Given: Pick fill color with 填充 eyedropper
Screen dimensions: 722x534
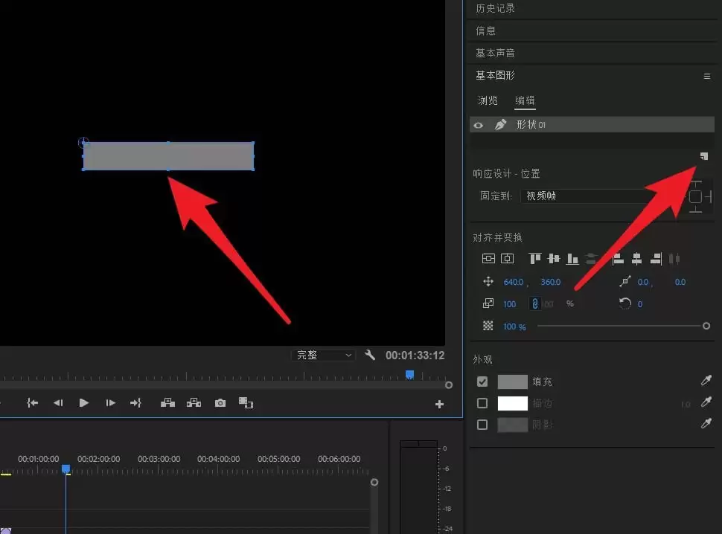Looking at the screenshot, I should tap(706, 380).
